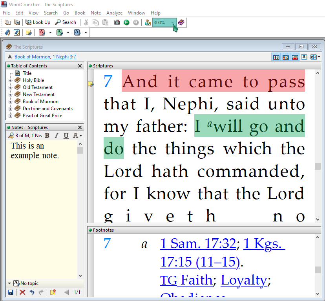Click the Book of Mormon breadcrumb link

point(32,57)
